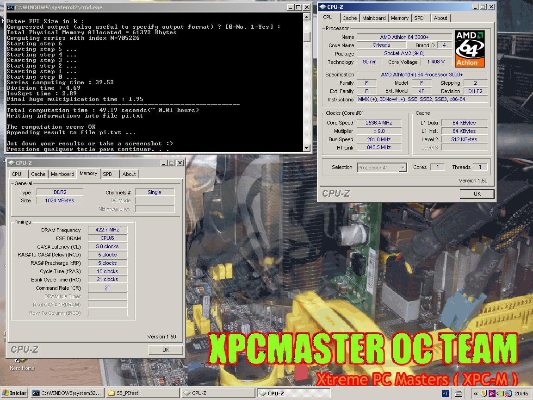Click the Multiplier value x 9.0
The image size is (533, 400).
tap(378, 131)
